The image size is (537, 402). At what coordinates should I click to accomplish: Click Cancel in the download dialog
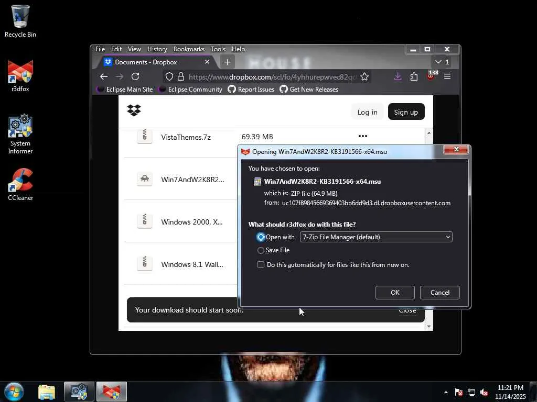440,293
